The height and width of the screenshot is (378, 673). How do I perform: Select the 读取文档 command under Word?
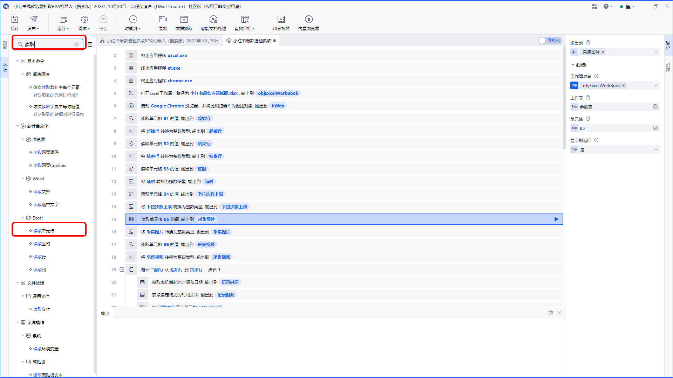[42, 191]
